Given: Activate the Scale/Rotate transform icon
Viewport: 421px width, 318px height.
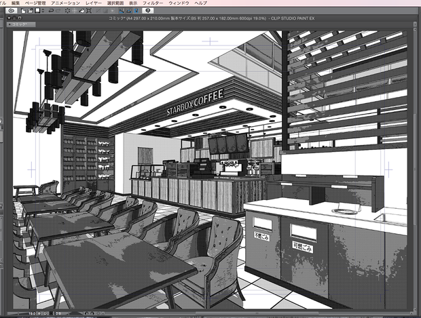Looking at the screenshot, I should tap(89, 11).
